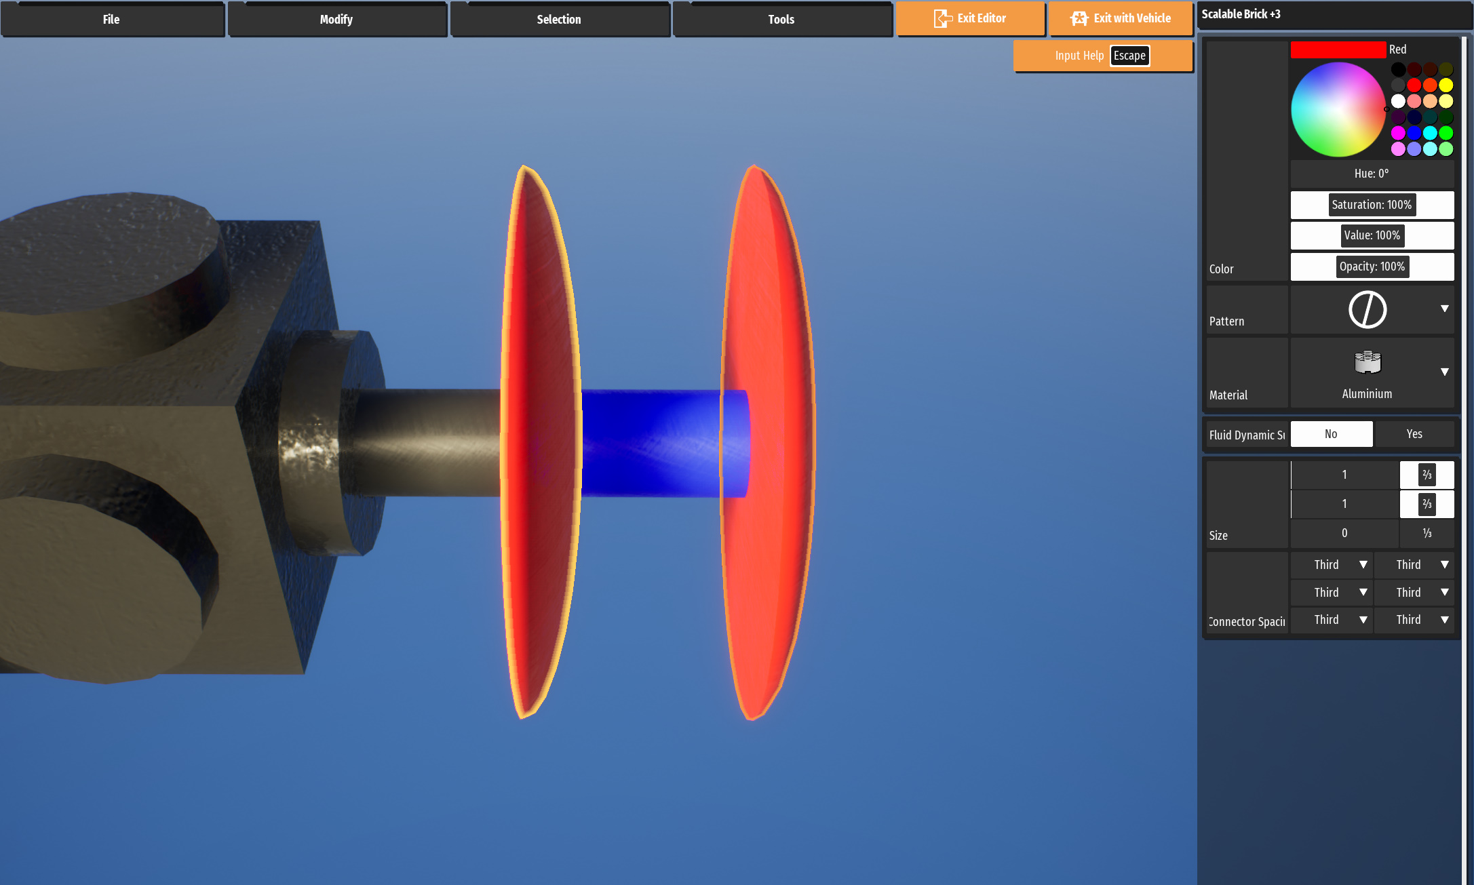Click the Saturation 100% slider
Image resolution: width=1474 pixels, height=885 pixels.
pos(1372,205)
